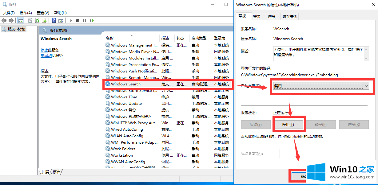Click gear icon beside WWAN AutoConfig

tap(108, 162)
